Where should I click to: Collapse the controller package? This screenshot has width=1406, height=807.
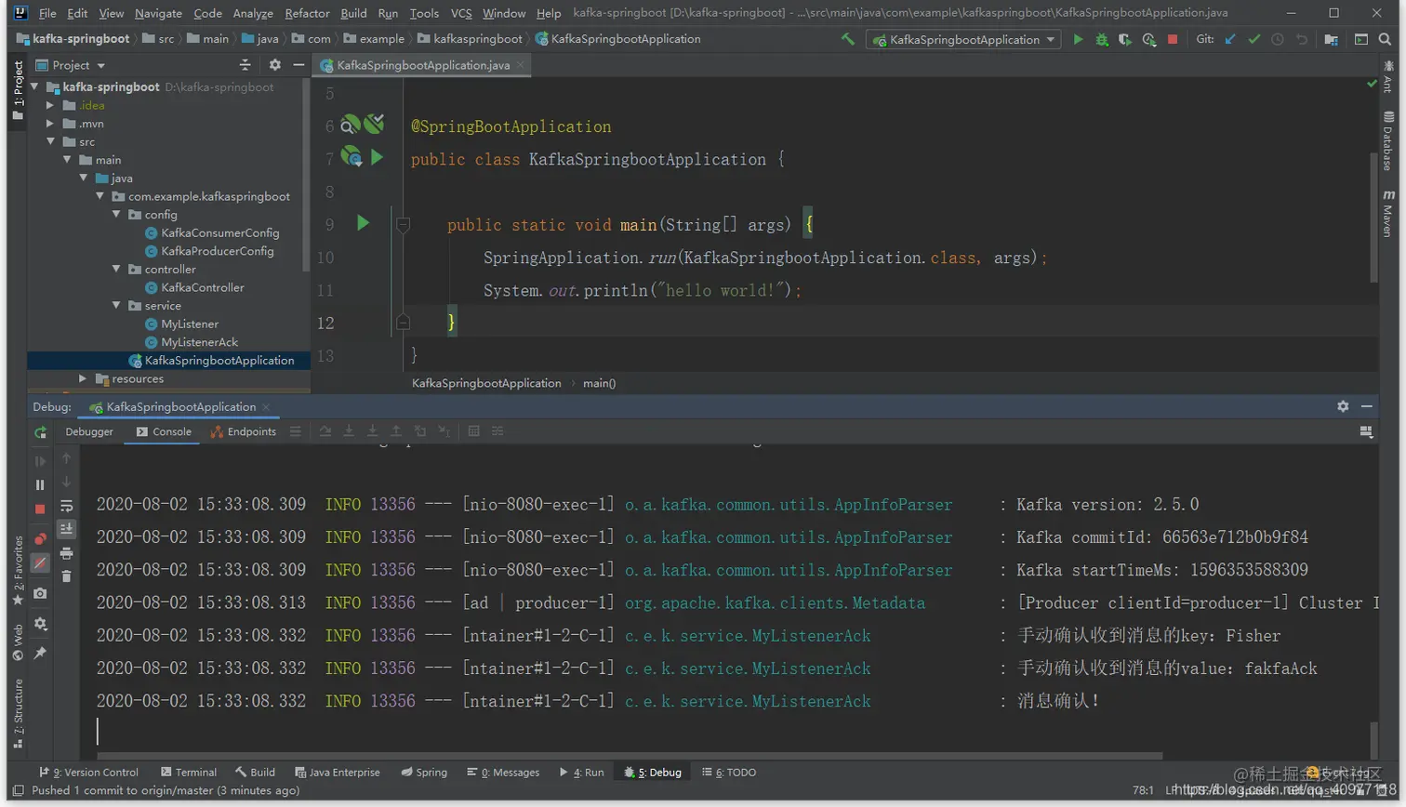[116, 270]
